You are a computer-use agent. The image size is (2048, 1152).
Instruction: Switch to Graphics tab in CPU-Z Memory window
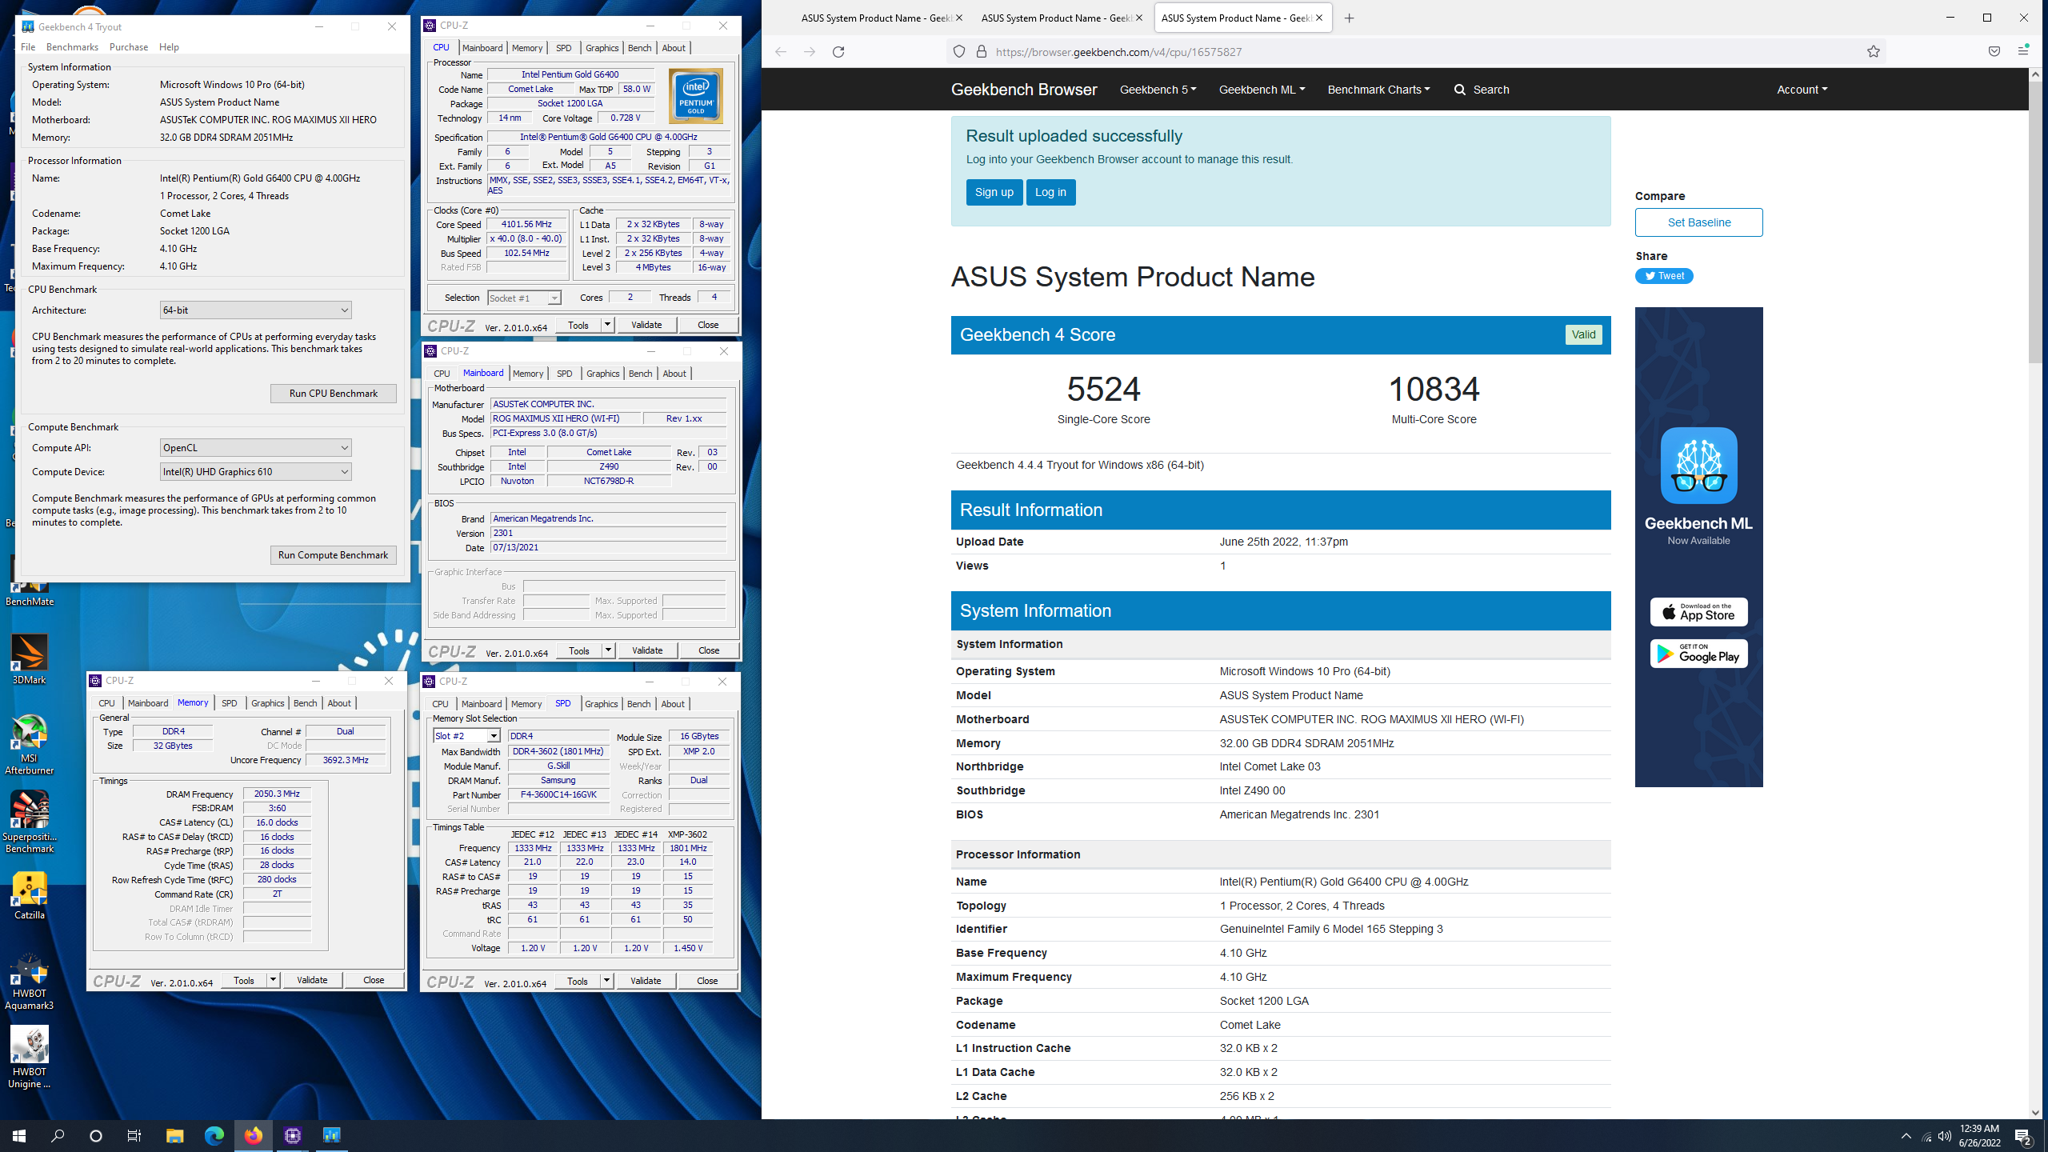click(x=267, y=703)
